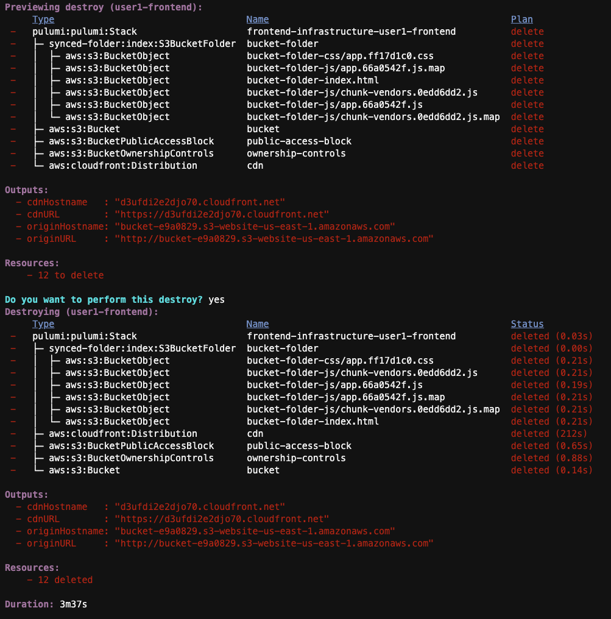Viewport: 611px width, 619px height.
Task: Click the Name column header in the Destroying table
Action: [257, 324]
